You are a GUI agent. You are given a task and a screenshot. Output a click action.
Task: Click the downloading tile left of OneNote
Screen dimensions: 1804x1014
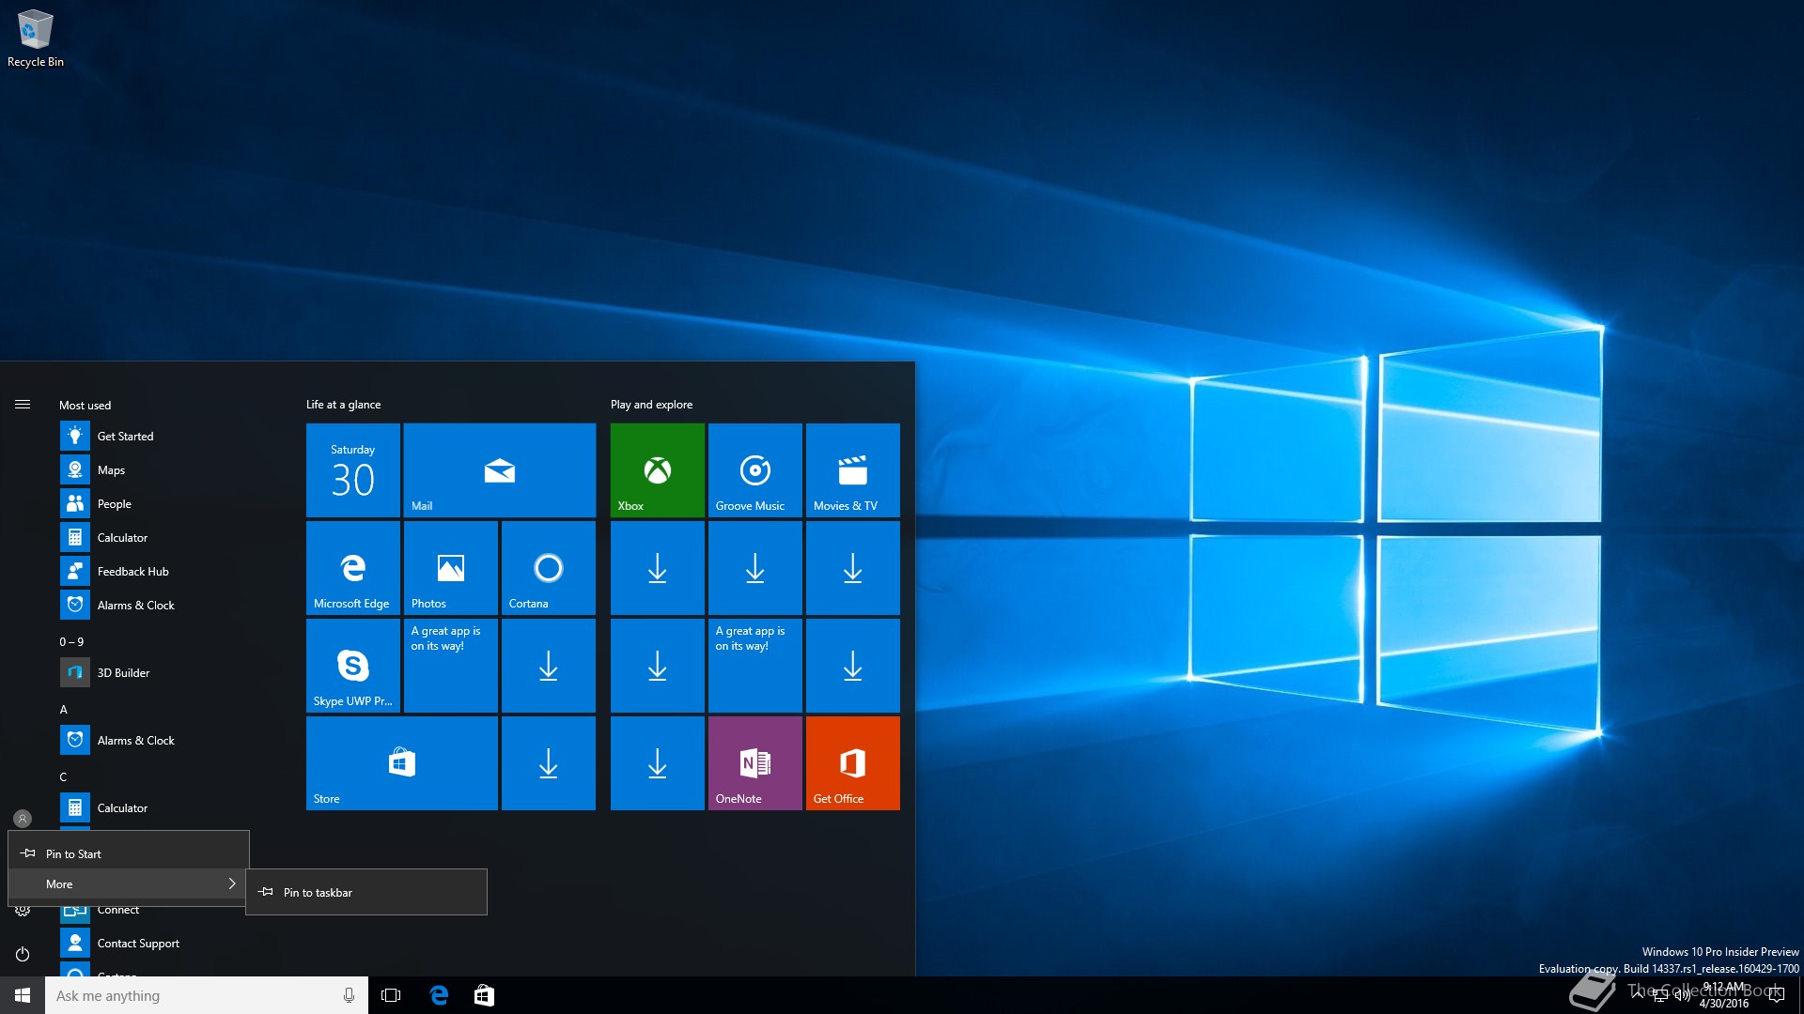point(658,762)
